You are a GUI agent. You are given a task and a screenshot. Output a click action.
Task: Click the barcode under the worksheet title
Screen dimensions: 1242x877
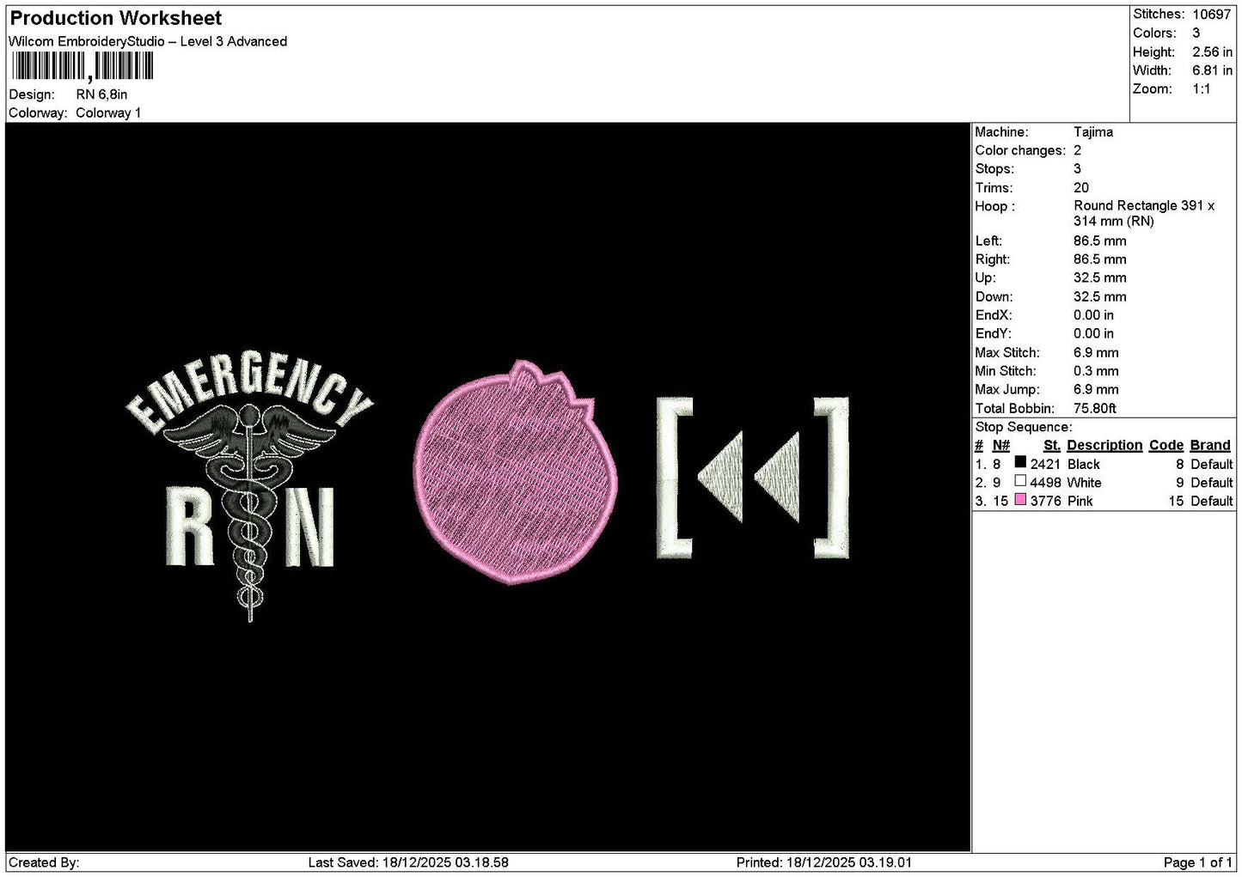tap(82, 66)
